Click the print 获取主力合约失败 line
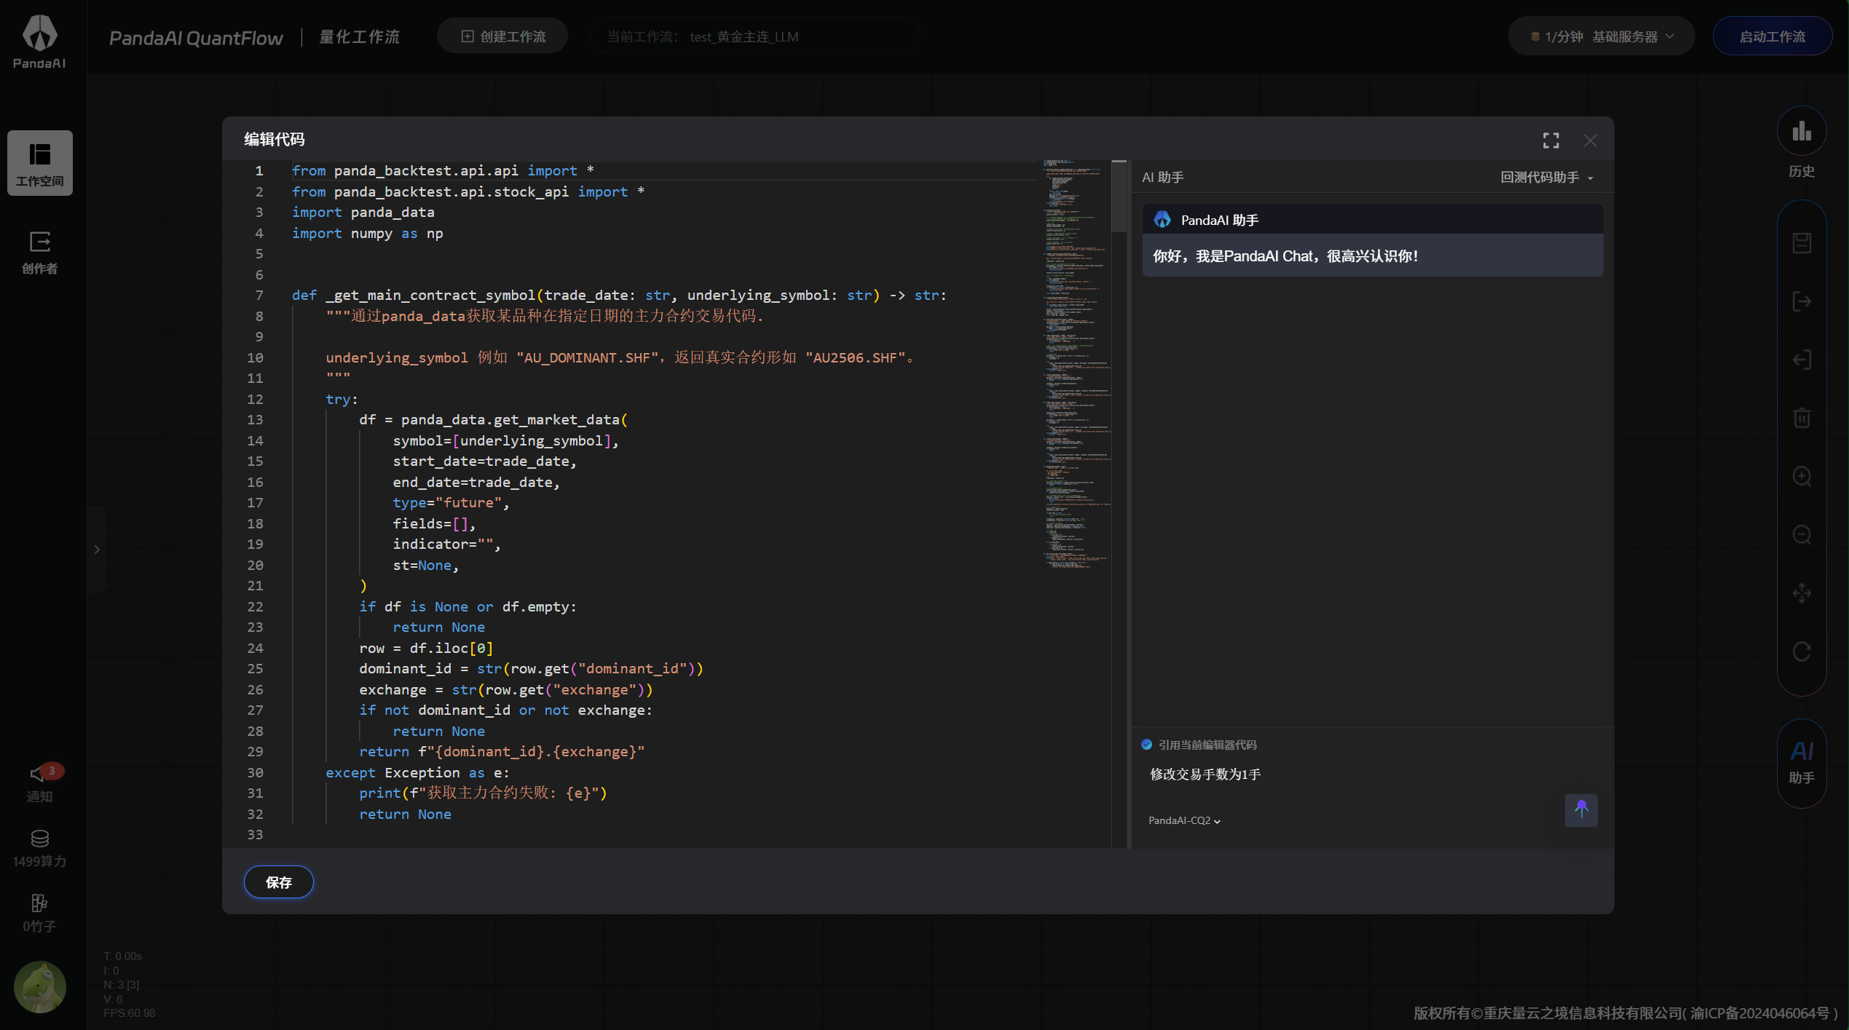This screenshot has width=1849, height=1030. click(x=483, y=793)
